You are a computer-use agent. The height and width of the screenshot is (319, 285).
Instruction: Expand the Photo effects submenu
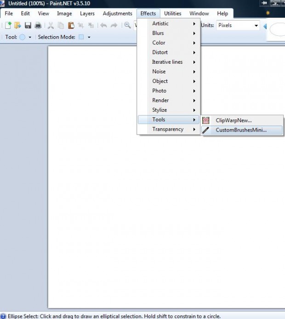[x=169, y=91]
